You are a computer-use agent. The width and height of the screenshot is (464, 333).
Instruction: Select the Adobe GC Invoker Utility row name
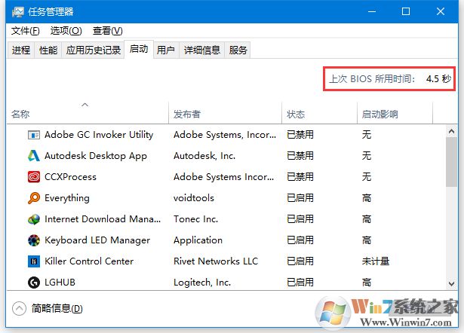coord(99,135)
